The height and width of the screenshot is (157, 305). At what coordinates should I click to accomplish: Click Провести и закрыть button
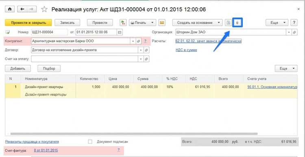click(28, 22)
